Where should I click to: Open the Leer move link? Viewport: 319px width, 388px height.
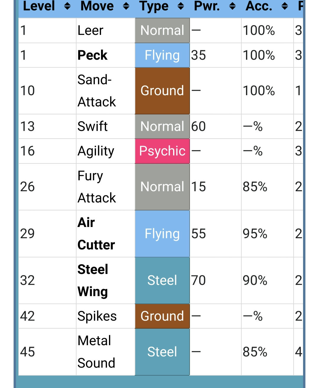coord(90,30)
